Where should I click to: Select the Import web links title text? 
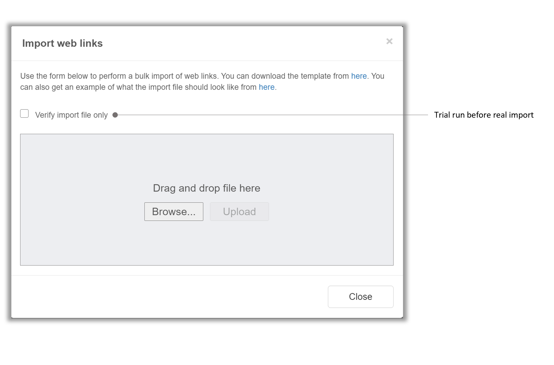(62, 43)
